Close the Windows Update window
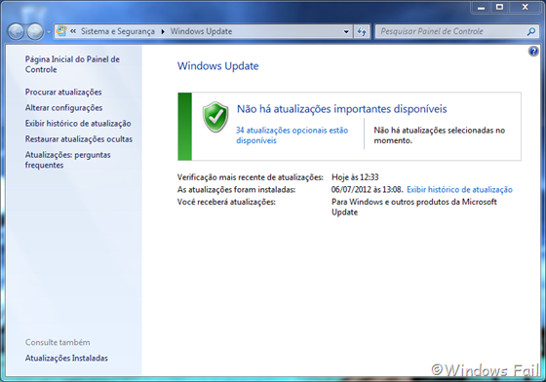546x382 pixels. (526, 7)
